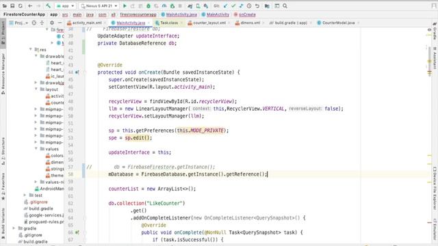Open the profiler gauge icon in toolbar

(164, 6)
